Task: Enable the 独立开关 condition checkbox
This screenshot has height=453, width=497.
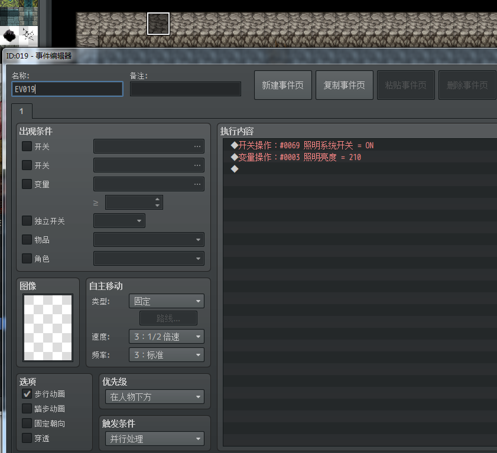Action: coord(27,221)
